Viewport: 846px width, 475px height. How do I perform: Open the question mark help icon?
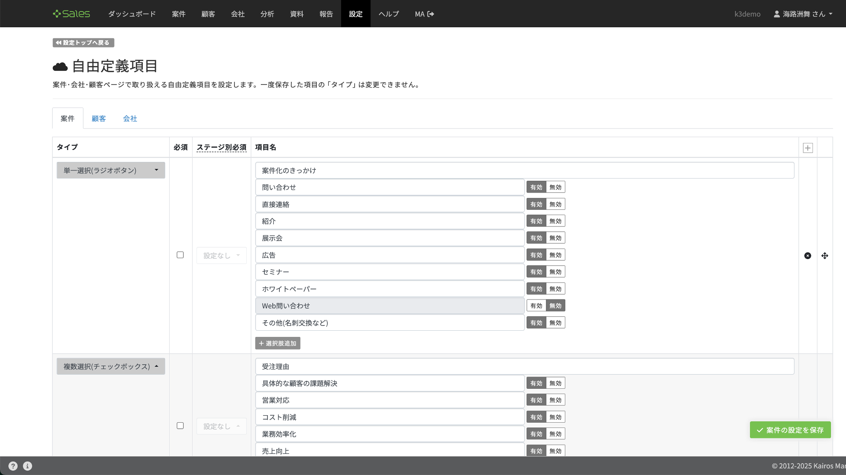pos(13,466)
